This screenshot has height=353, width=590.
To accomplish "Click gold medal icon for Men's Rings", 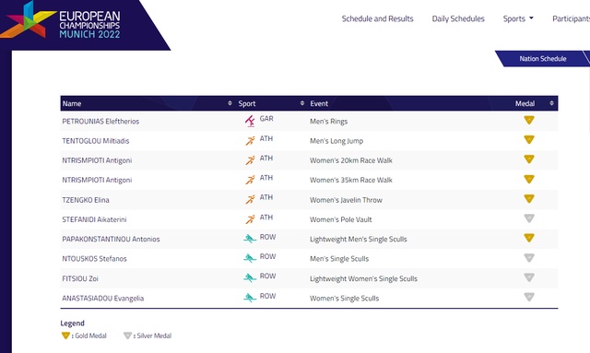I will (529, 120).
